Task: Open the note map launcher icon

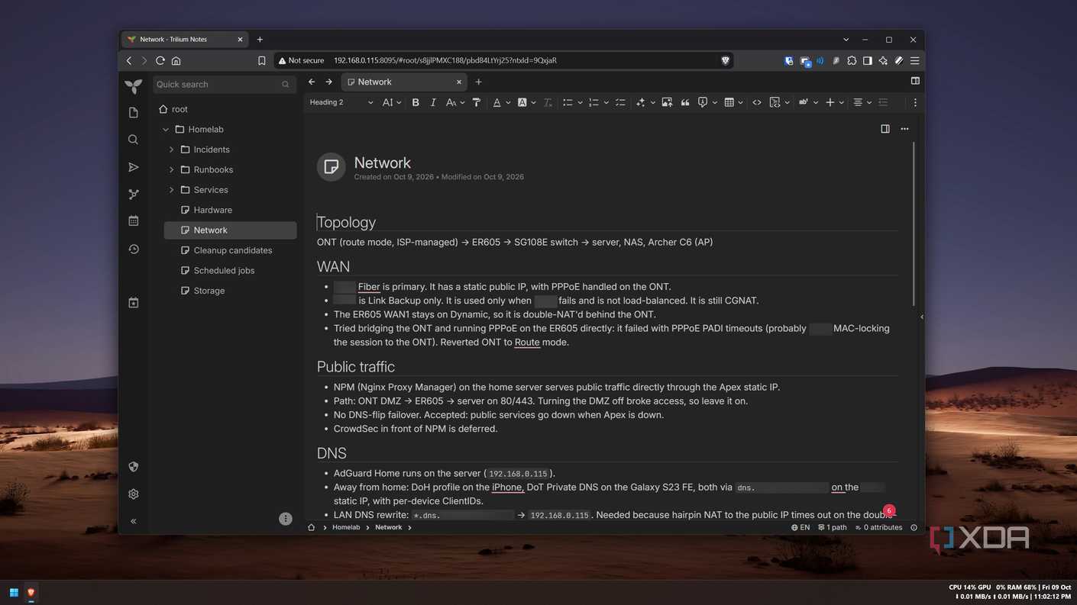Action: pos(134,195)
